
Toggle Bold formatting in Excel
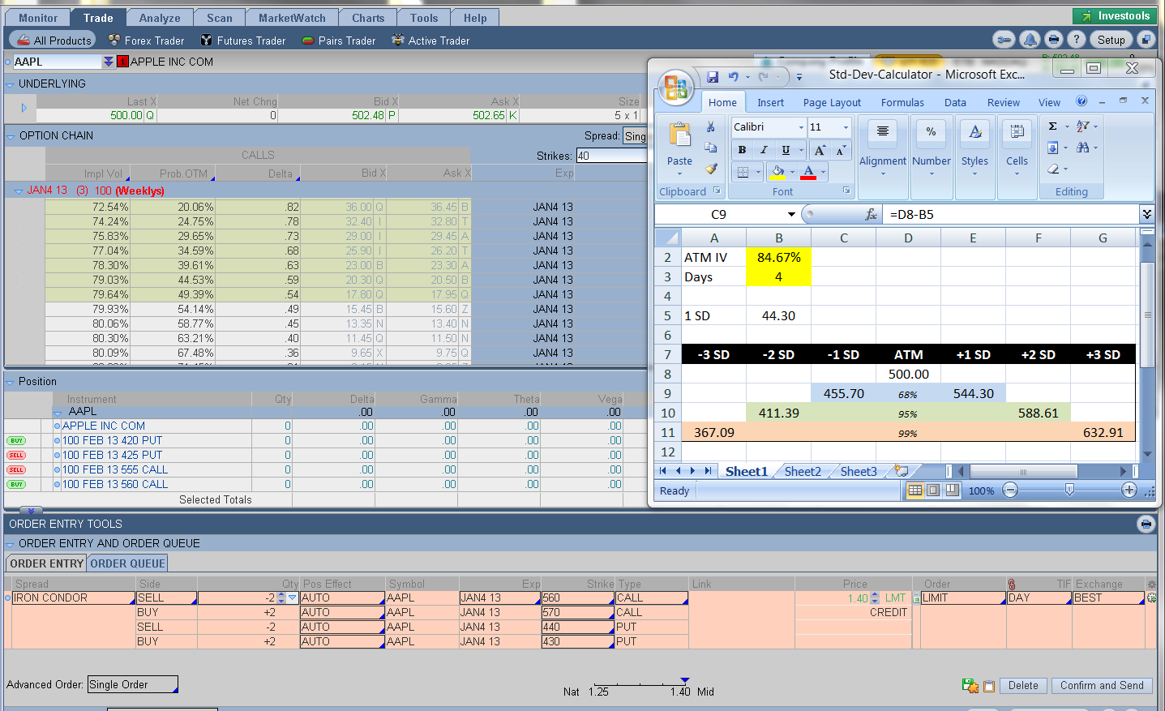point(742,150)
